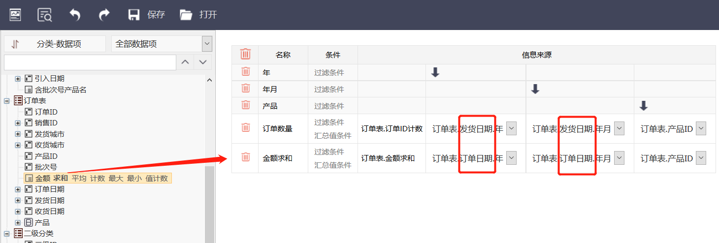Viewport: 719px width, 243px height.
Task: Click the down arrow in 年 row
Action: [x=435, y=72]
